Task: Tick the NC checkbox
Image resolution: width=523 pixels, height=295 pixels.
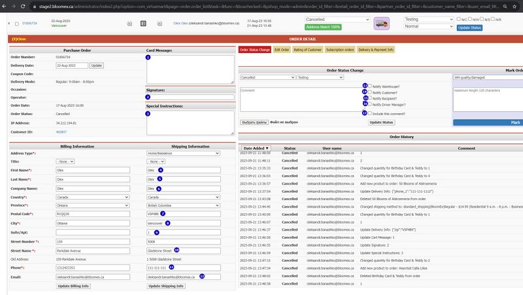Action: [459, 19]
